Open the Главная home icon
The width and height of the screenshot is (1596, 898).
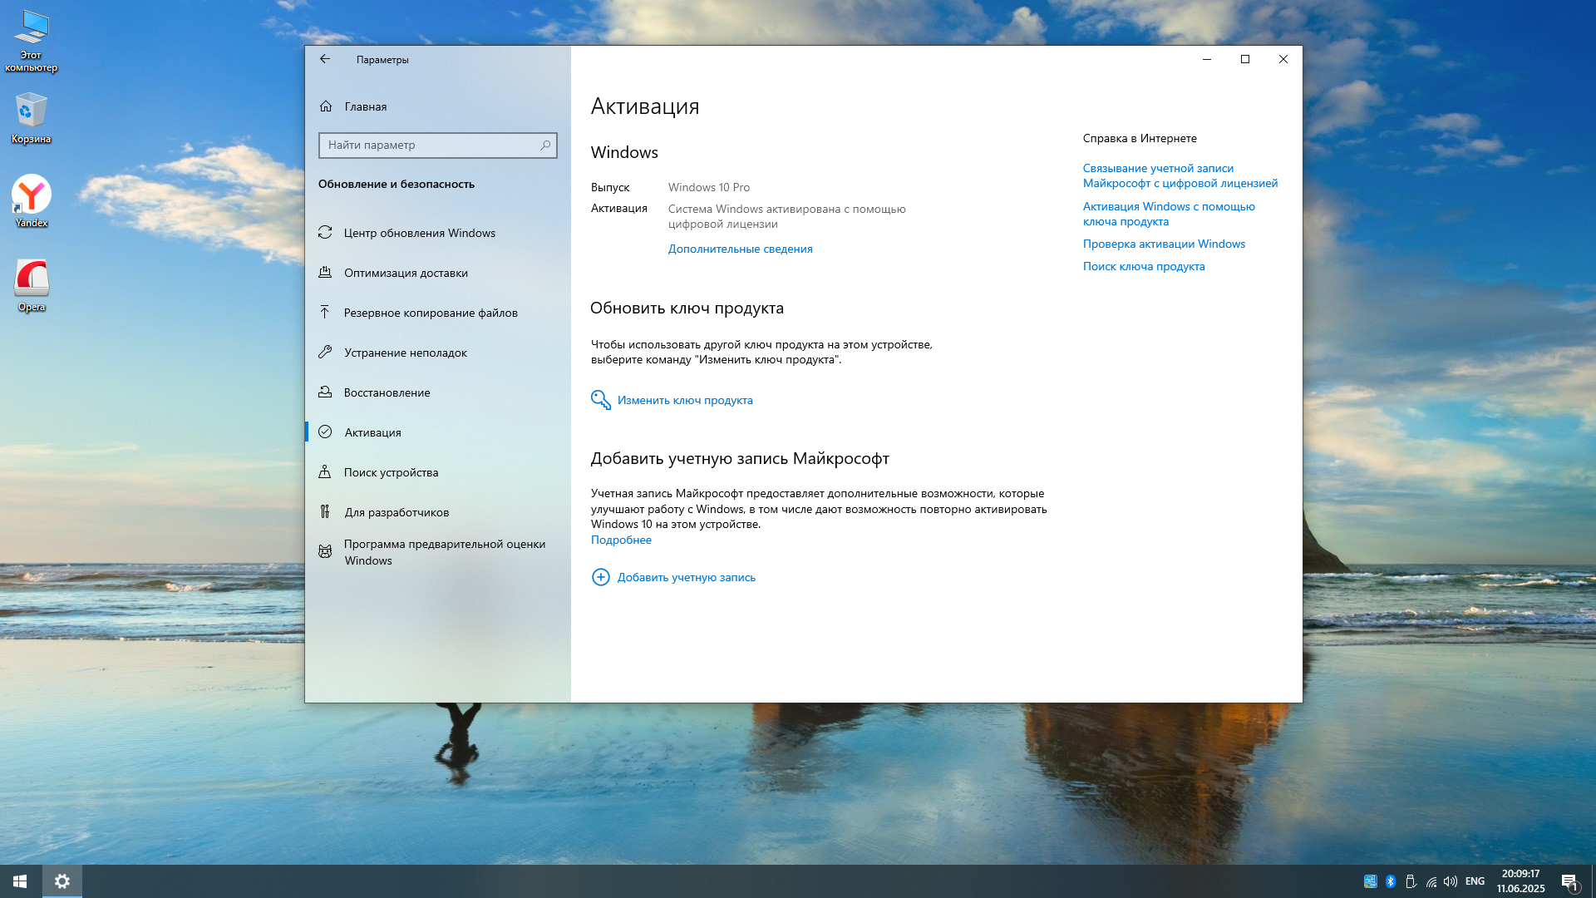pyautogui.click(x=326, y=106)
